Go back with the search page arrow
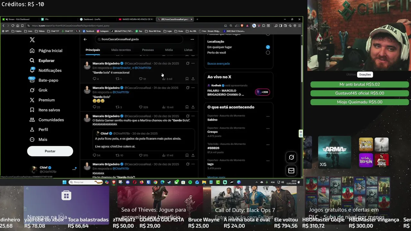Image resolution: width=411 pixels, height=231 pixels. click(85, 39)
